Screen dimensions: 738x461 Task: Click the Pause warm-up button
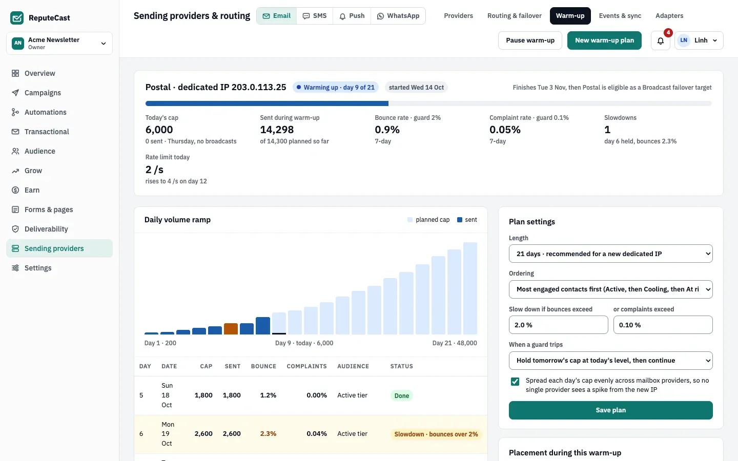[530, 40]
